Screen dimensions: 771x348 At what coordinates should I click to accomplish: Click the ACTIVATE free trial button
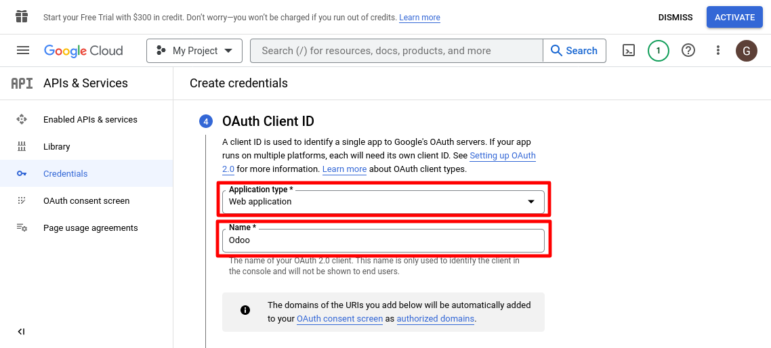tap(734, 18)
